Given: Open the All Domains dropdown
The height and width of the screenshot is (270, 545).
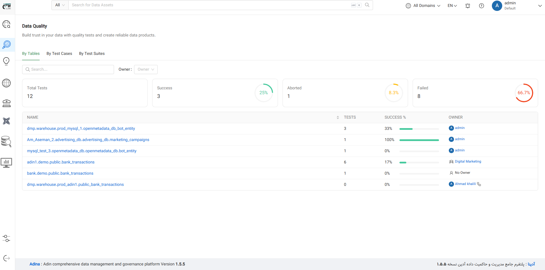Looking at the screenshot, I should (x=423, y=6).
